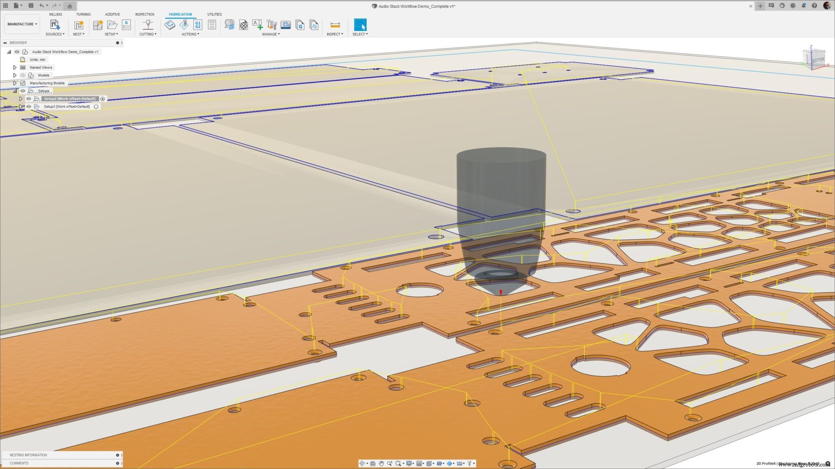
Task: Select the Tool Library icon in Manage
Action: coord(272,25)
